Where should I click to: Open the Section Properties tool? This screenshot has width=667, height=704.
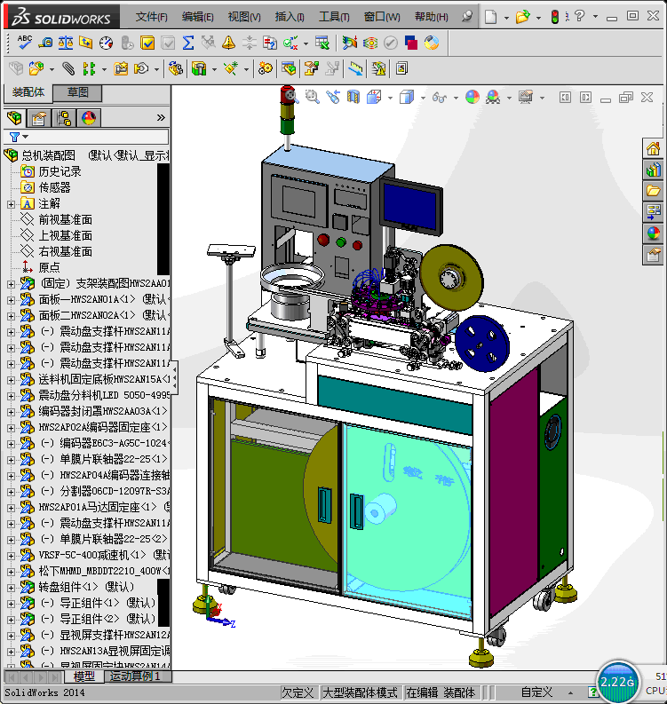tap(86, 43)
